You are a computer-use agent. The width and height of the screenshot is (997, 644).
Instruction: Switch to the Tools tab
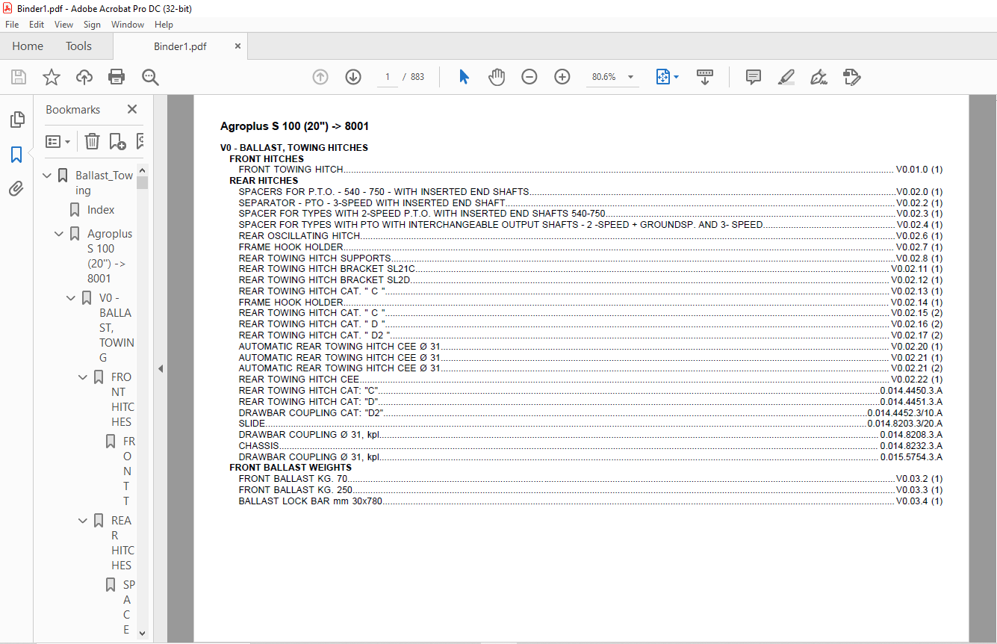[78, 46]
